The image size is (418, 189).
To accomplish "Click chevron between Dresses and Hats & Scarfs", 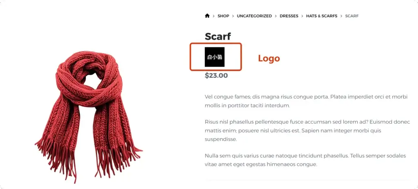I will (x=302, y=16).
